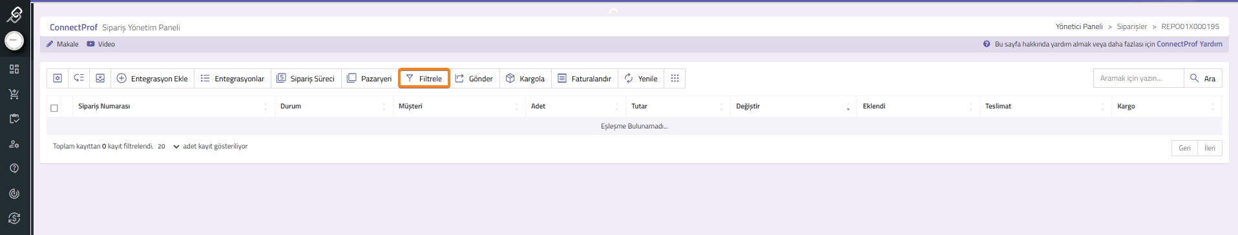Open the round profile avatar in sidebar
This screenshot has height=235, width=1238.
14,41
